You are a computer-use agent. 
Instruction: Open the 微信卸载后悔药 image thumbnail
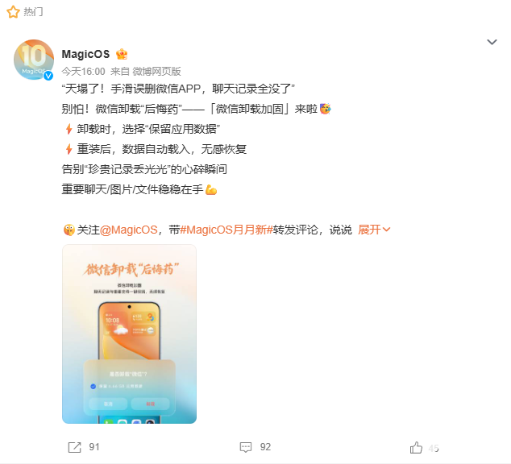(x=130, y=334)
